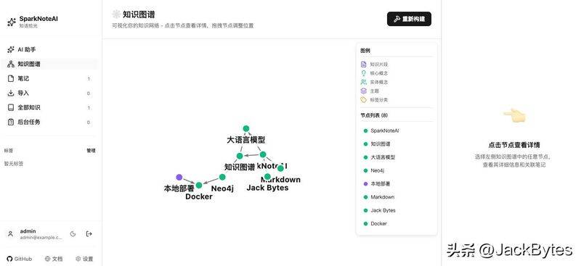Screen dimensions: 581x266
Task: Click the Neo4j graph node
Action: point(222,177)
